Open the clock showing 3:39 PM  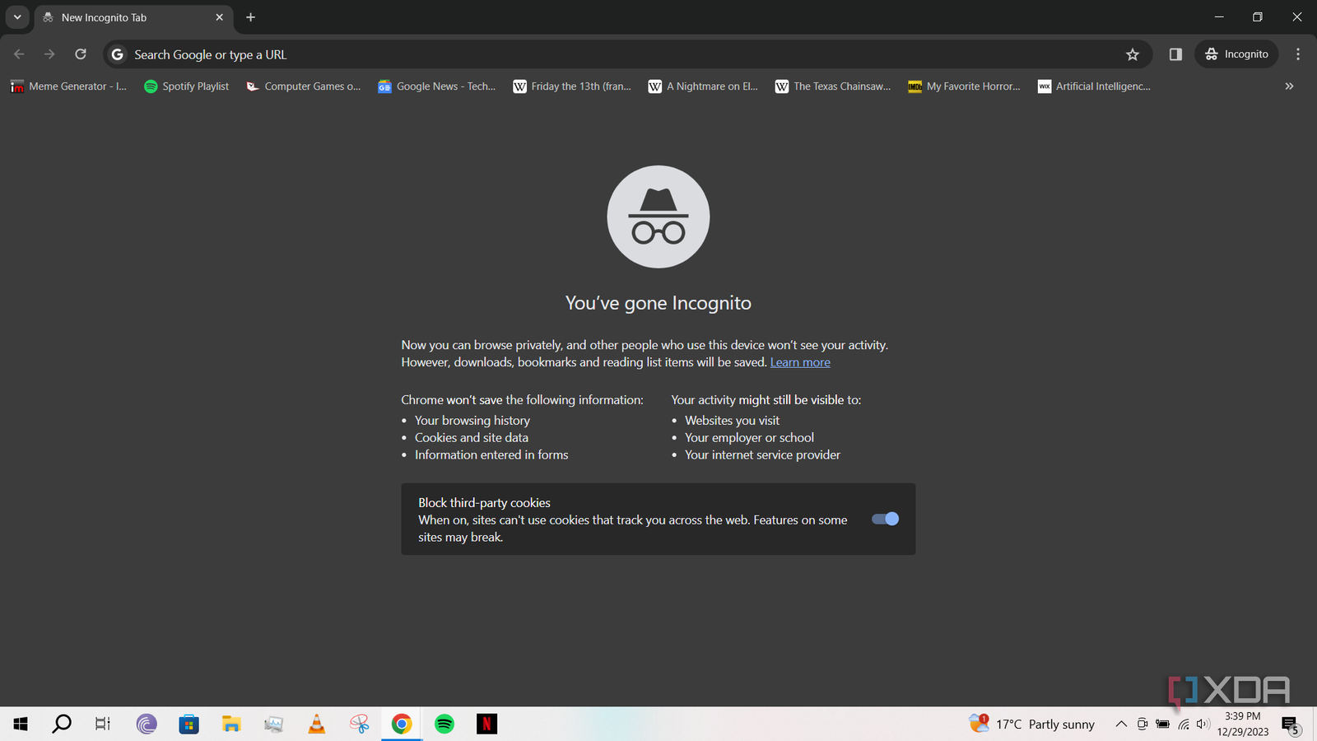pos(1243,724)
